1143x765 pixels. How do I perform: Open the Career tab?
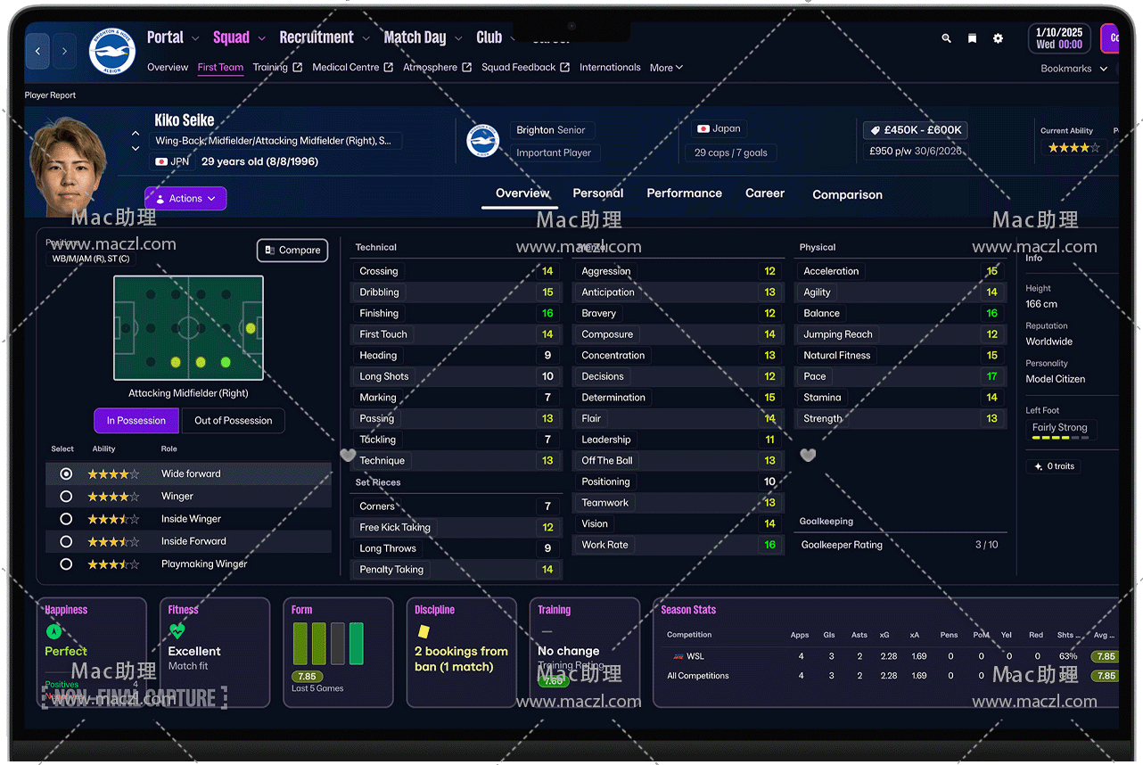tap(764, 193)
